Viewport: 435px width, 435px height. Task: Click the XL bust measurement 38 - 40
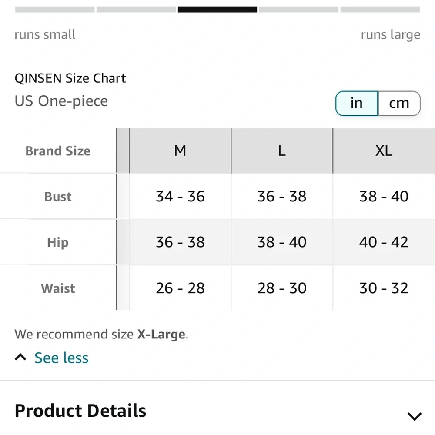tap(384, 197)
